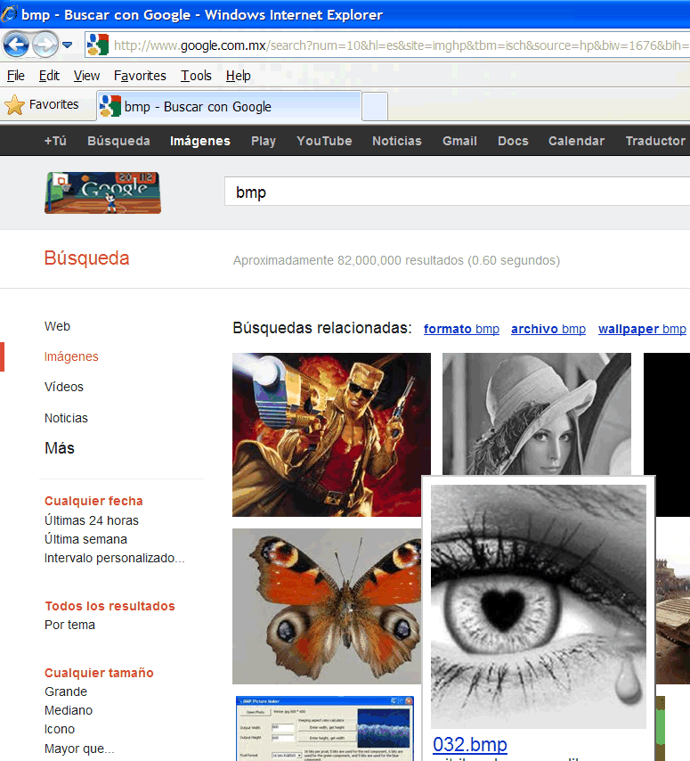Viewport: 690px width, 761px height.
Task: Select Noticias in the left sidebar
Action: [66, 418]
